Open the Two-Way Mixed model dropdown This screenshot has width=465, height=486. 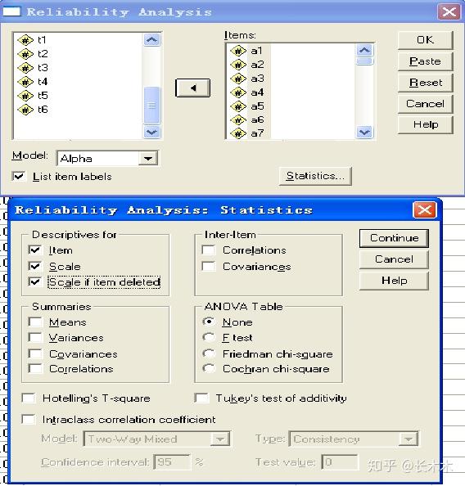(220, 439)
